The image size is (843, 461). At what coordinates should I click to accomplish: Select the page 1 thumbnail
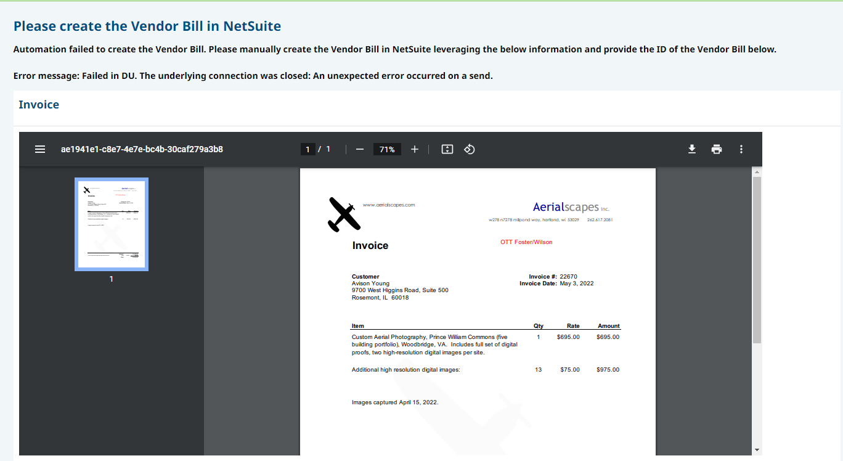[x=112, y=224]
